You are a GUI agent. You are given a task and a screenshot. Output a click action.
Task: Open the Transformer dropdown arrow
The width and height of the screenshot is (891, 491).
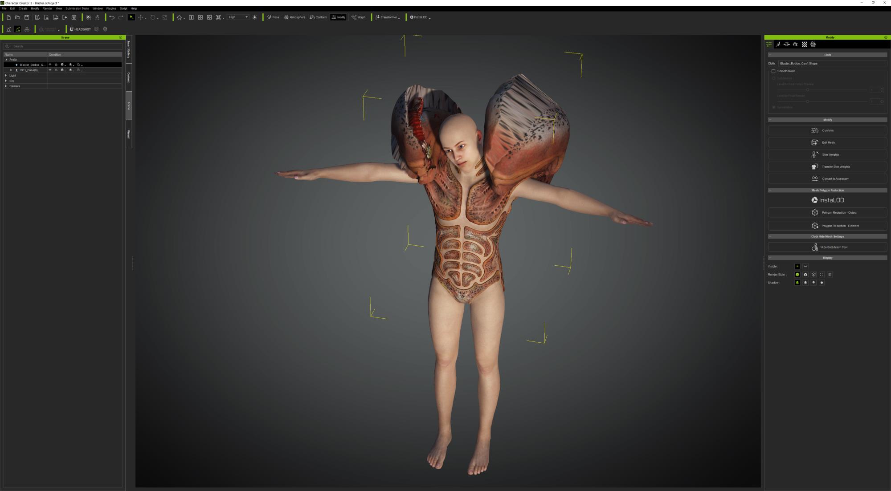point(399,18)
